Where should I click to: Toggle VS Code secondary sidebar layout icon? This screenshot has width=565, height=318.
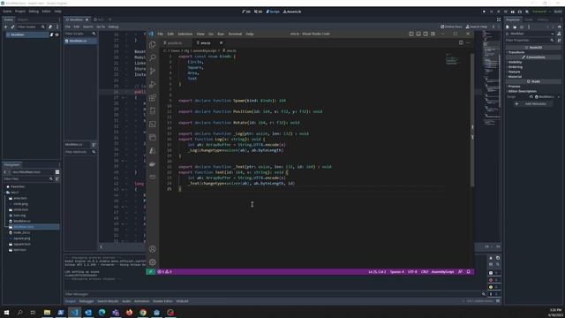(x=426, y=34)
